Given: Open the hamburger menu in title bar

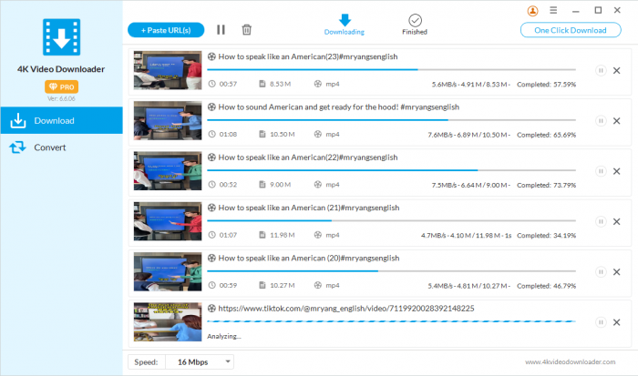Looking at the screenshot, I should pos(553,11).
